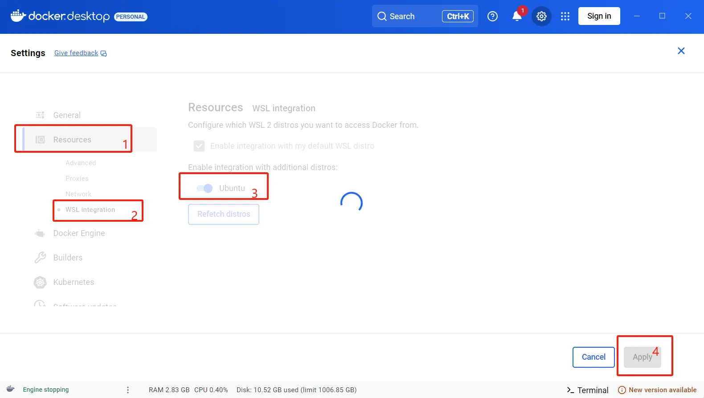This screenshot has width=704, height=398.
Task: Click the Resources sidebar icon
Action: coord(40,140)
